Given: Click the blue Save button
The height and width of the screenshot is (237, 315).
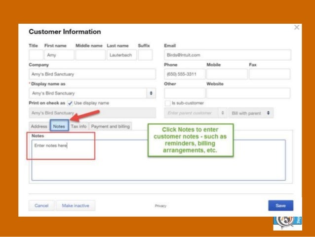Looking at the screenshot, I should click(x=280, y=206).
